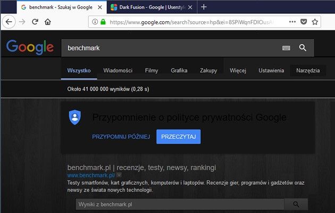Screen dimensions: 335x213
Task: Click the browser Back arrow button
Action: (9, 22)
